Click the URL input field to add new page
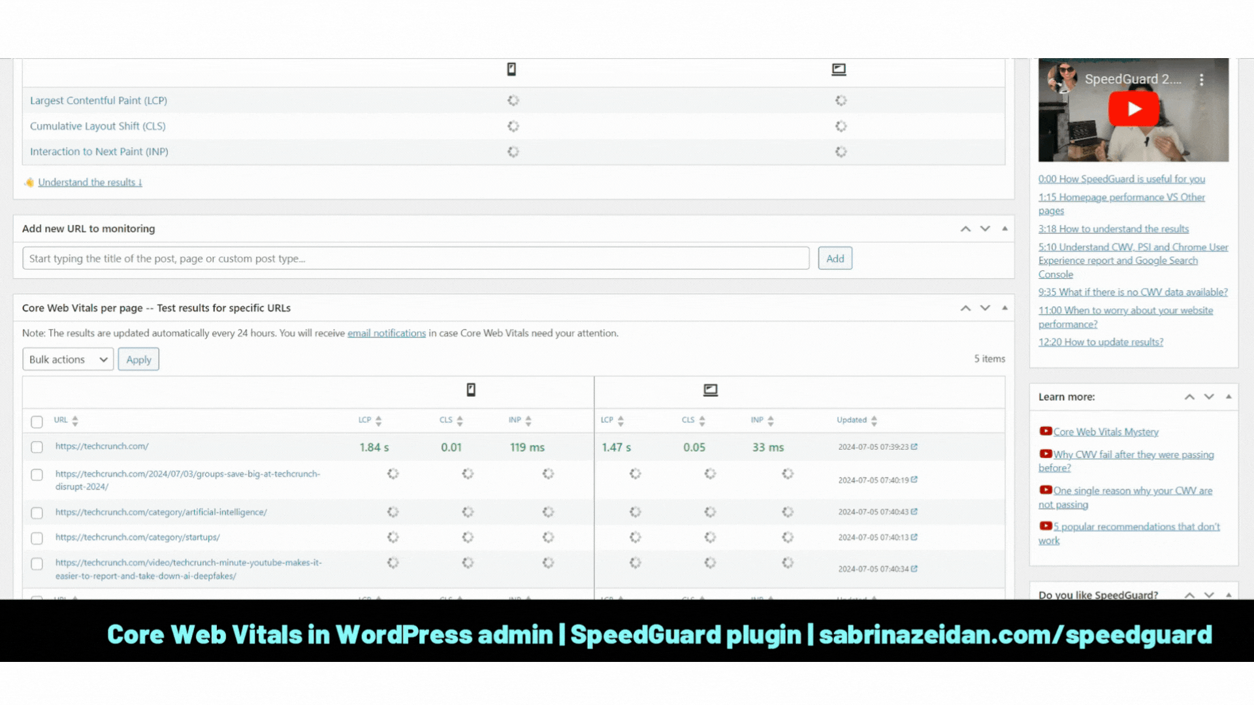This screenshot has height=705, width=1254. (415, 258)
